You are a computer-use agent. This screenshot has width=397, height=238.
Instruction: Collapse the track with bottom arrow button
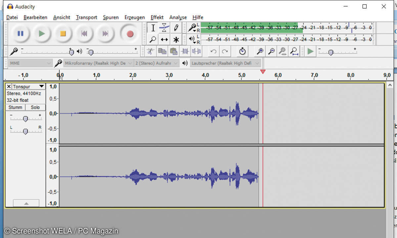(x=26, y=203)
